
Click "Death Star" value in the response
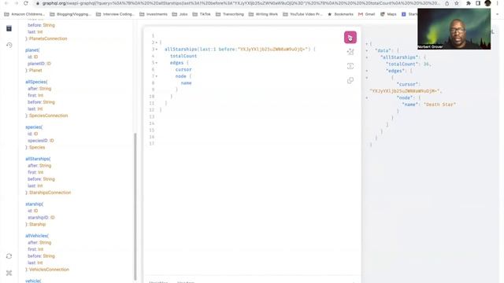coord(439,105)
